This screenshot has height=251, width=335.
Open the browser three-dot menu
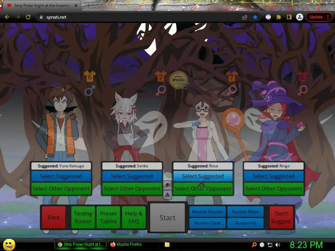(x=328, y=17)
